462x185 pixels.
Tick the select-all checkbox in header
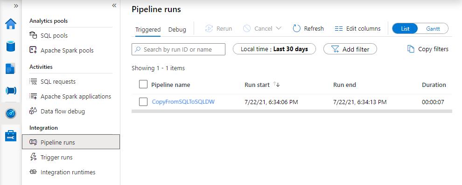[143, 85]
